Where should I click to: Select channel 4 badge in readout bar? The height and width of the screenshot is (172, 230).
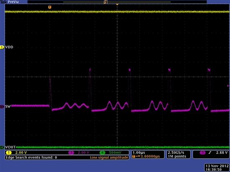(x=102, y=153)
